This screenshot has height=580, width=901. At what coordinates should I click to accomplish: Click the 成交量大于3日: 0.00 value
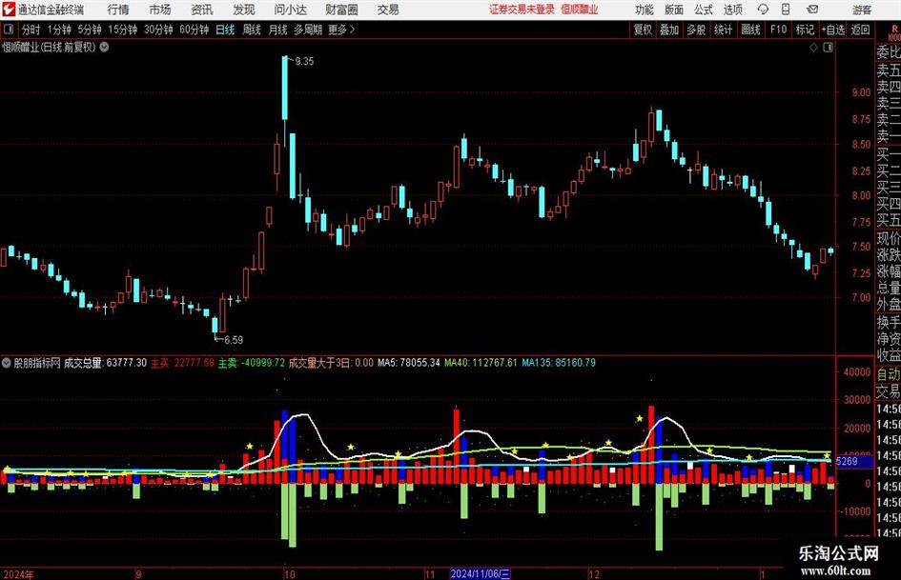tap(331, 363)
